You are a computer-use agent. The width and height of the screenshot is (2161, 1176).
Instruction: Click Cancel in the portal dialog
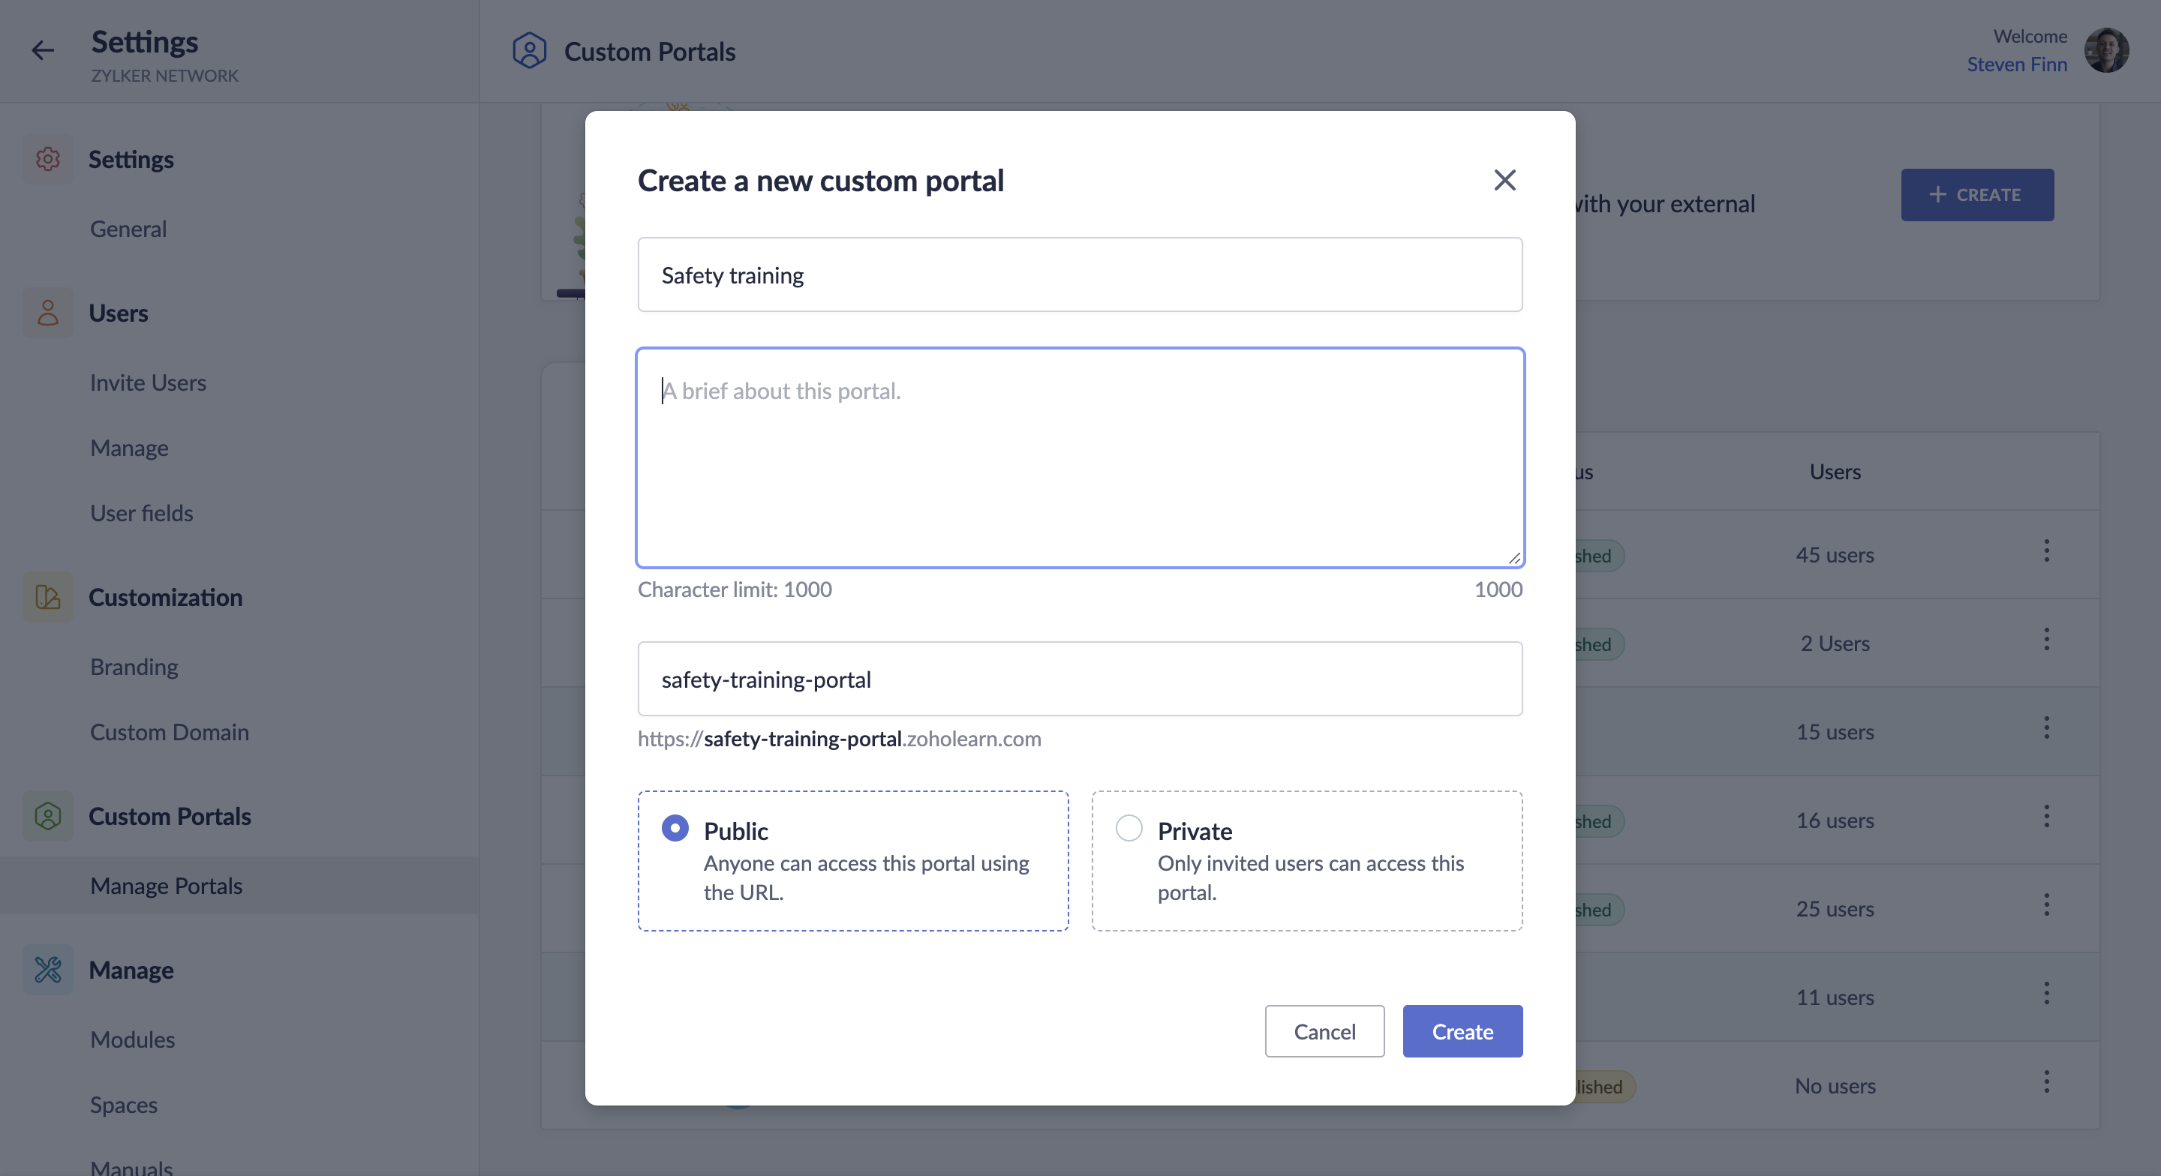(x=1324, y=1031)
